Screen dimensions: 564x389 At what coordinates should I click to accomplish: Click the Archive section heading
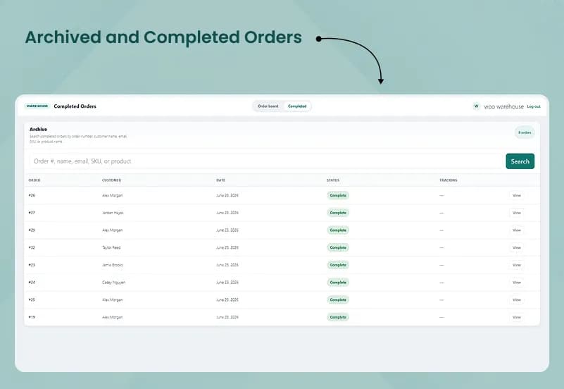38,129
